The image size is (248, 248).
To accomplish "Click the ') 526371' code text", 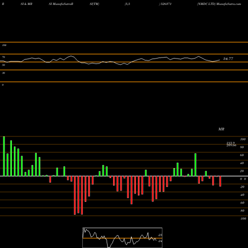I will coord(165,4).
